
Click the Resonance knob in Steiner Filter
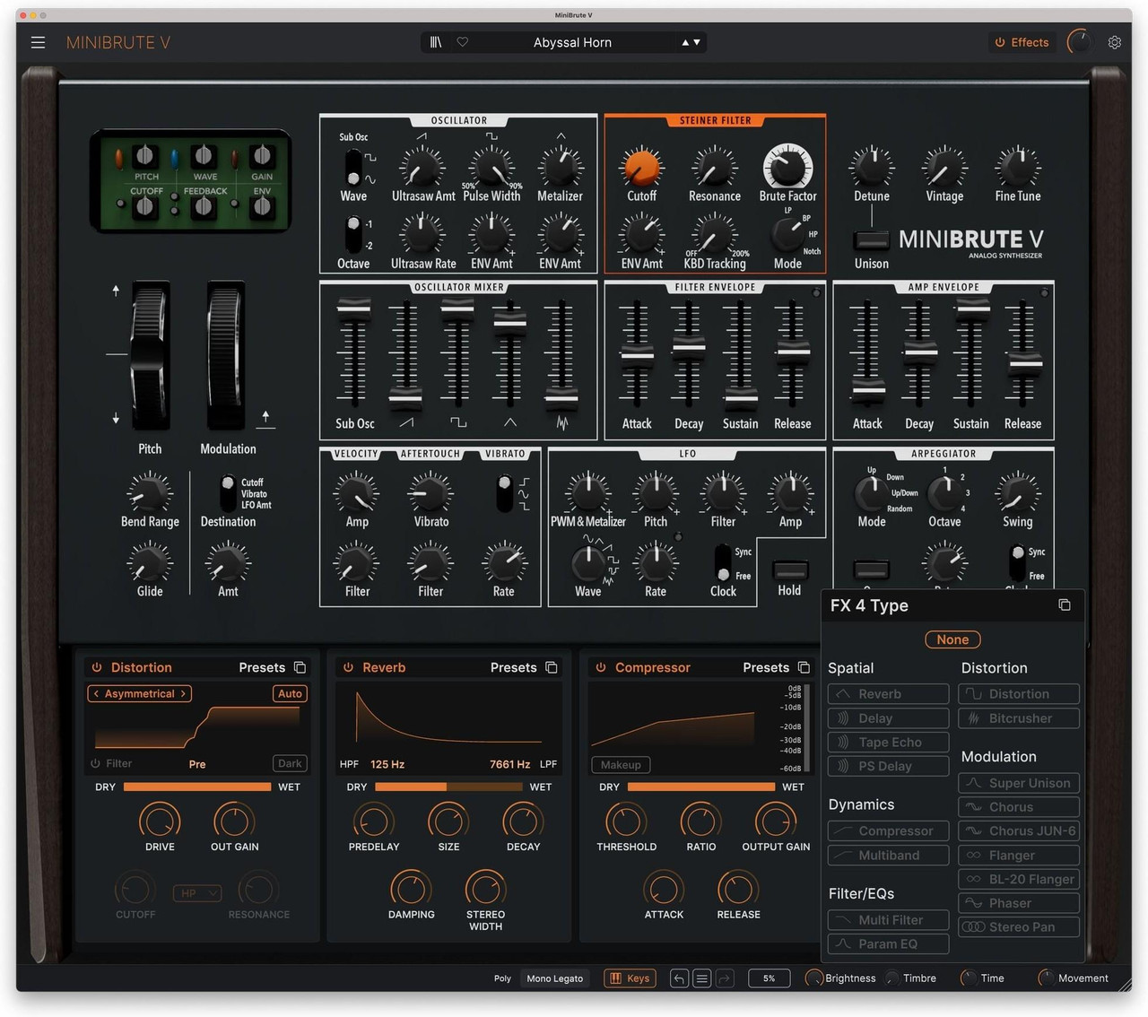pos(714,167)
